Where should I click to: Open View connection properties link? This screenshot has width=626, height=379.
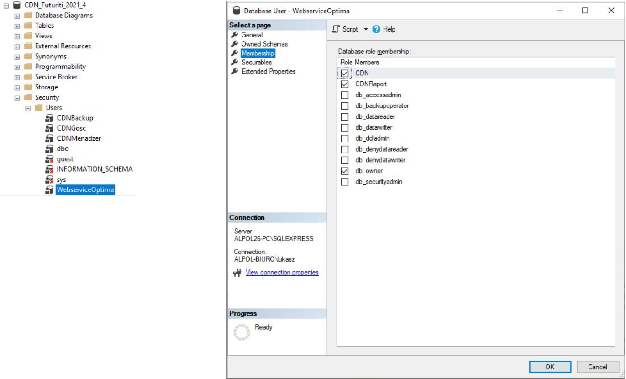pos(282,273)
